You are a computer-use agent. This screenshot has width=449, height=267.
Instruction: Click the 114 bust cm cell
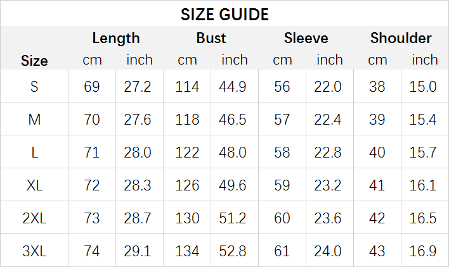pos(187,86)
